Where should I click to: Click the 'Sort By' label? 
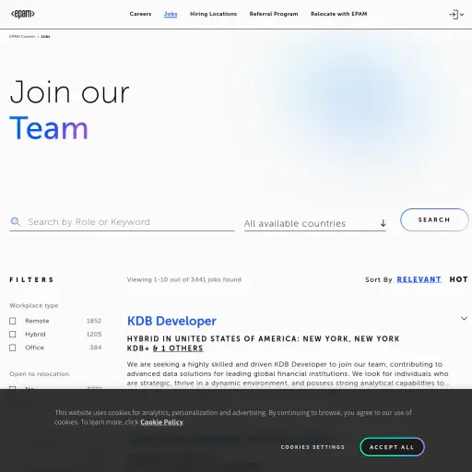[x=379, y=279]
